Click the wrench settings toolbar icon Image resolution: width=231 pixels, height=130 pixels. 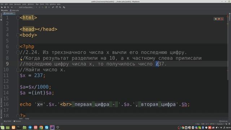(53, 7)
